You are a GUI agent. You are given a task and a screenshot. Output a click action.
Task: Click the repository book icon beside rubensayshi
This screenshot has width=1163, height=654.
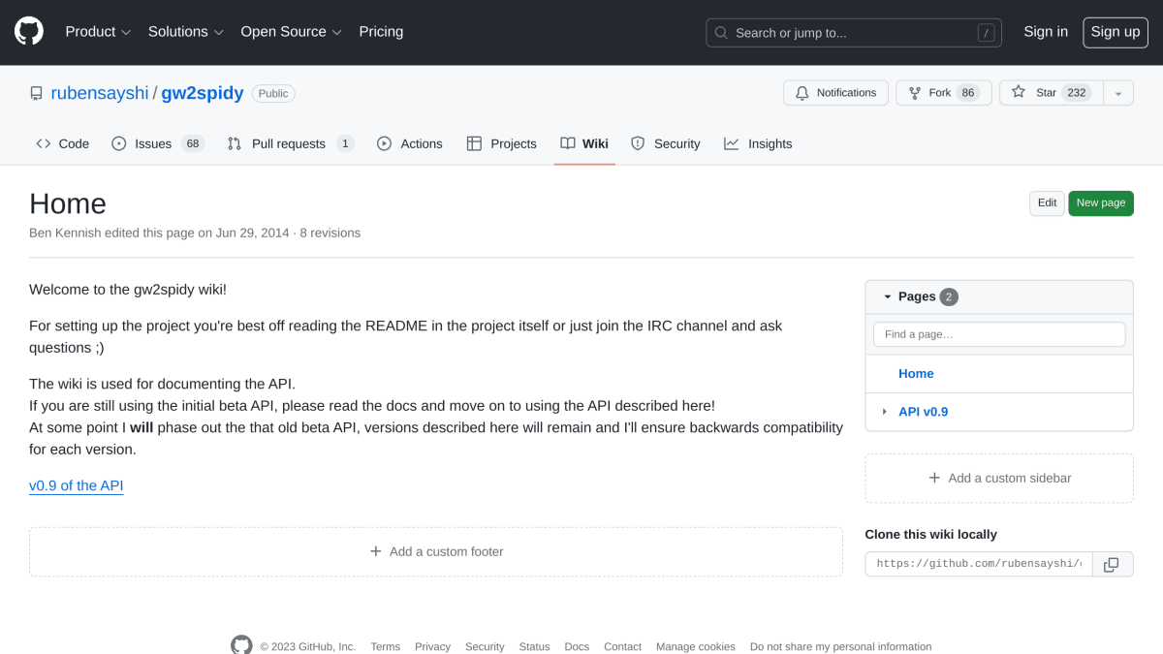coord(37,94)
